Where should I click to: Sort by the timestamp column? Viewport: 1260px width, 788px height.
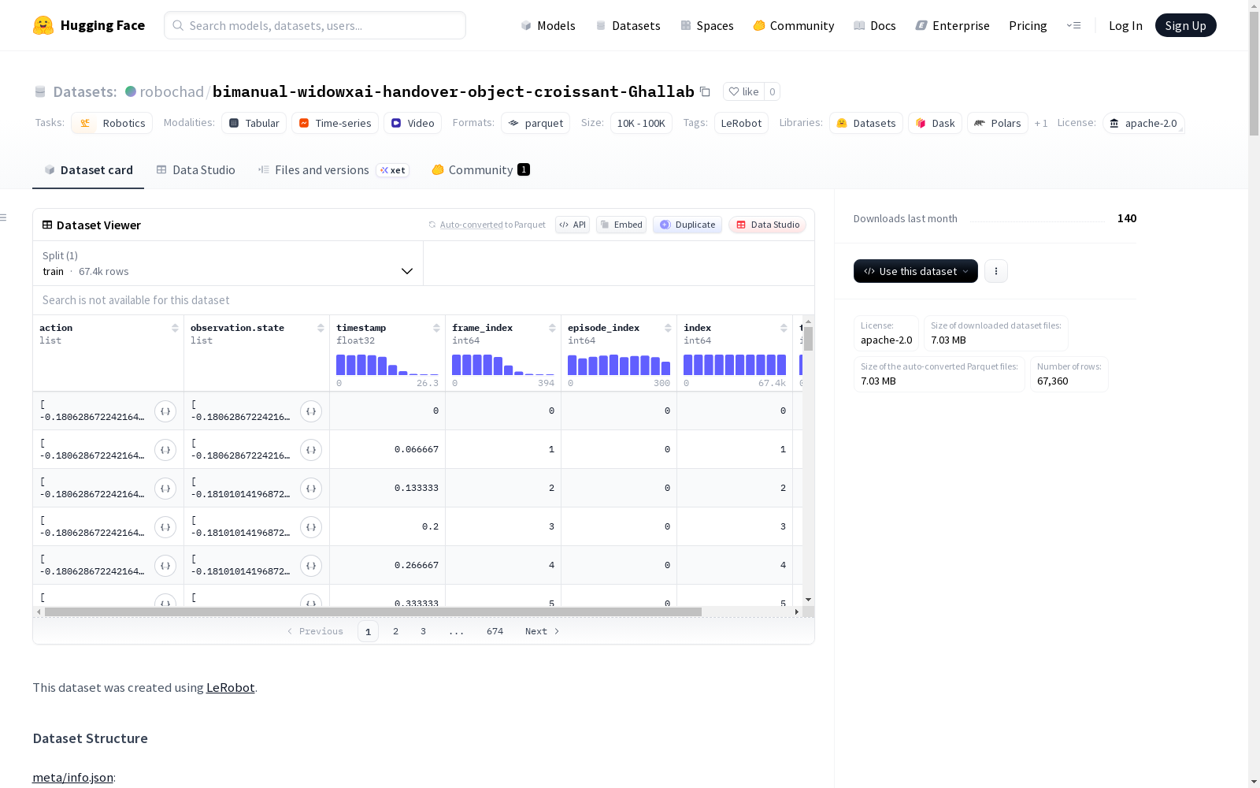point(436,328)
